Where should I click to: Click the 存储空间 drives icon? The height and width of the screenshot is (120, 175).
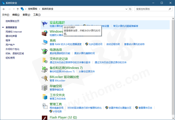(x=44, y=87)
